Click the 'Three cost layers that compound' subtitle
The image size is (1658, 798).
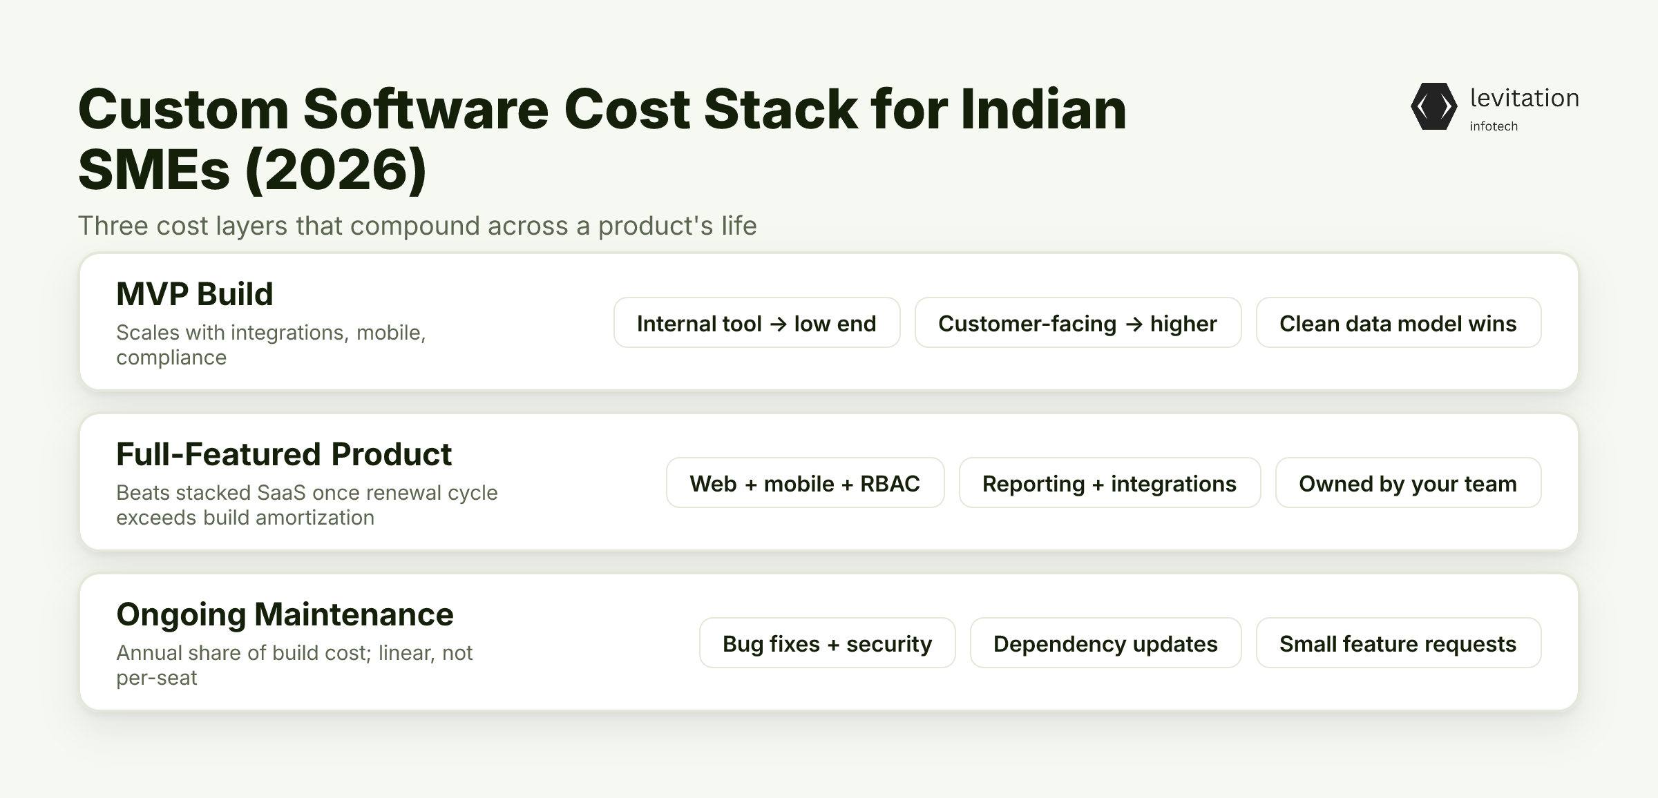[x=417, y=226]
